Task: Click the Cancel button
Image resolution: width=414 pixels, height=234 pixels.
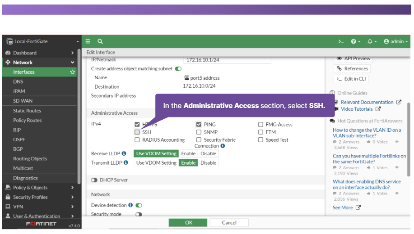Action: (229, 223)
